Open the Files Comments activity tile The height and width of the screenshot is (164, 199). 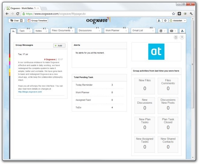[x=168, y=86]
